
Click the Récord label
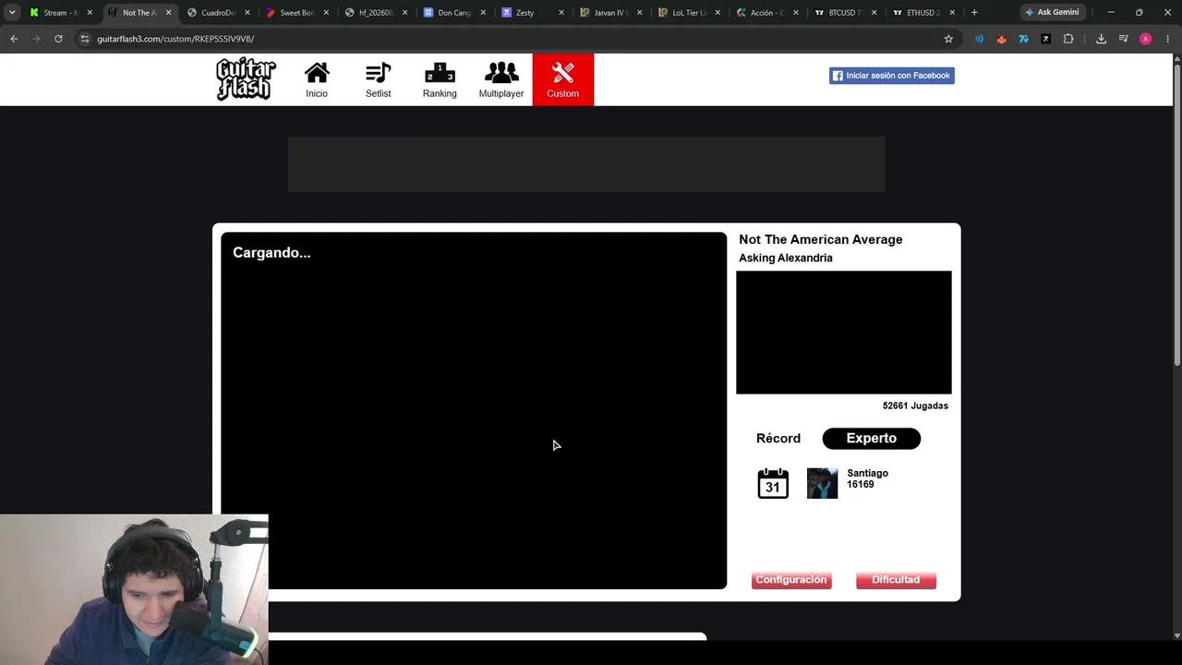(x=778, y=439)
